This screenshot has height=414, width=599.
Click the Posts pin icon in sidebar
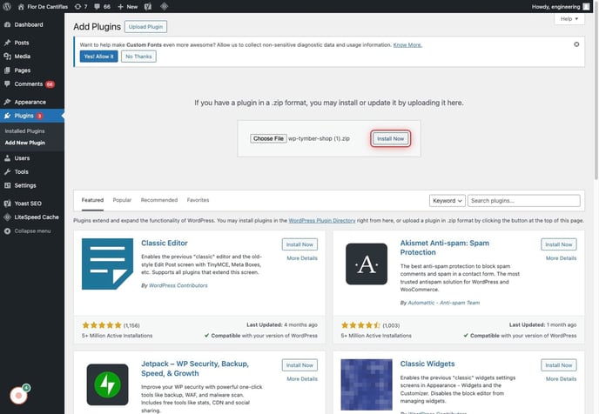coord(8,43)
